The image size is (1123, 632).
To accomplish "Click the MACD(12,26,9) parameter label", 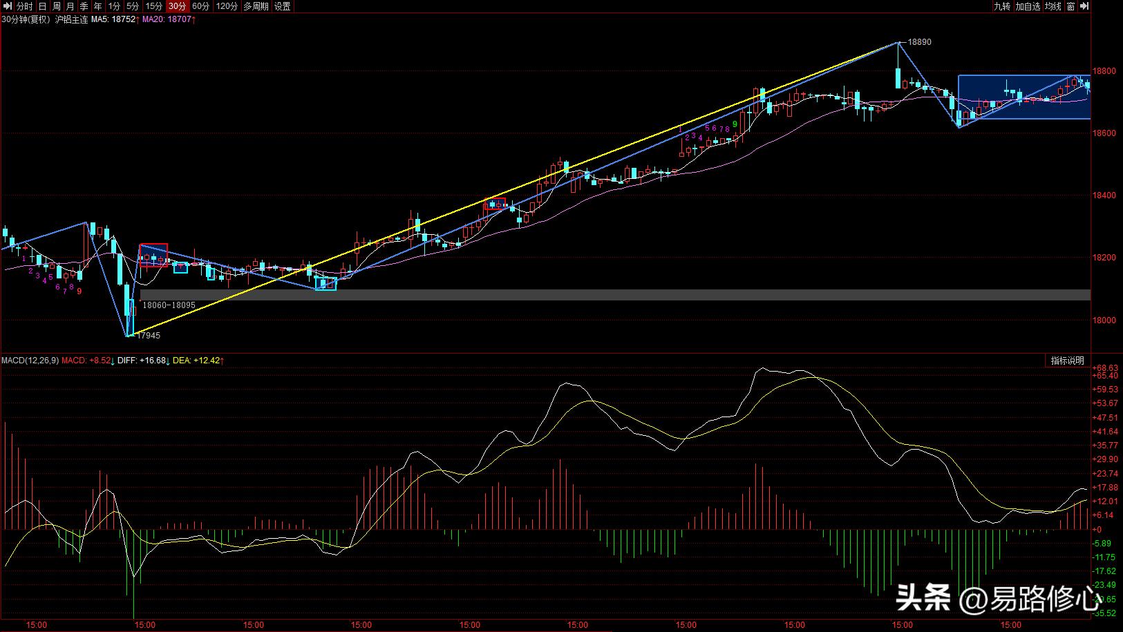I will pos(30,361).
